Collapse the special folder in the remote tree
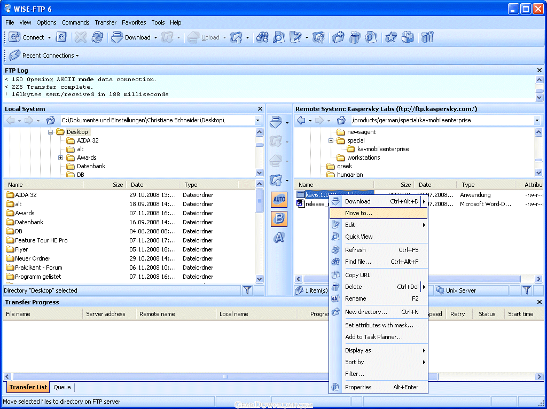Image resolution: width=547 pixels, height=409 pixels. point(331,140)
